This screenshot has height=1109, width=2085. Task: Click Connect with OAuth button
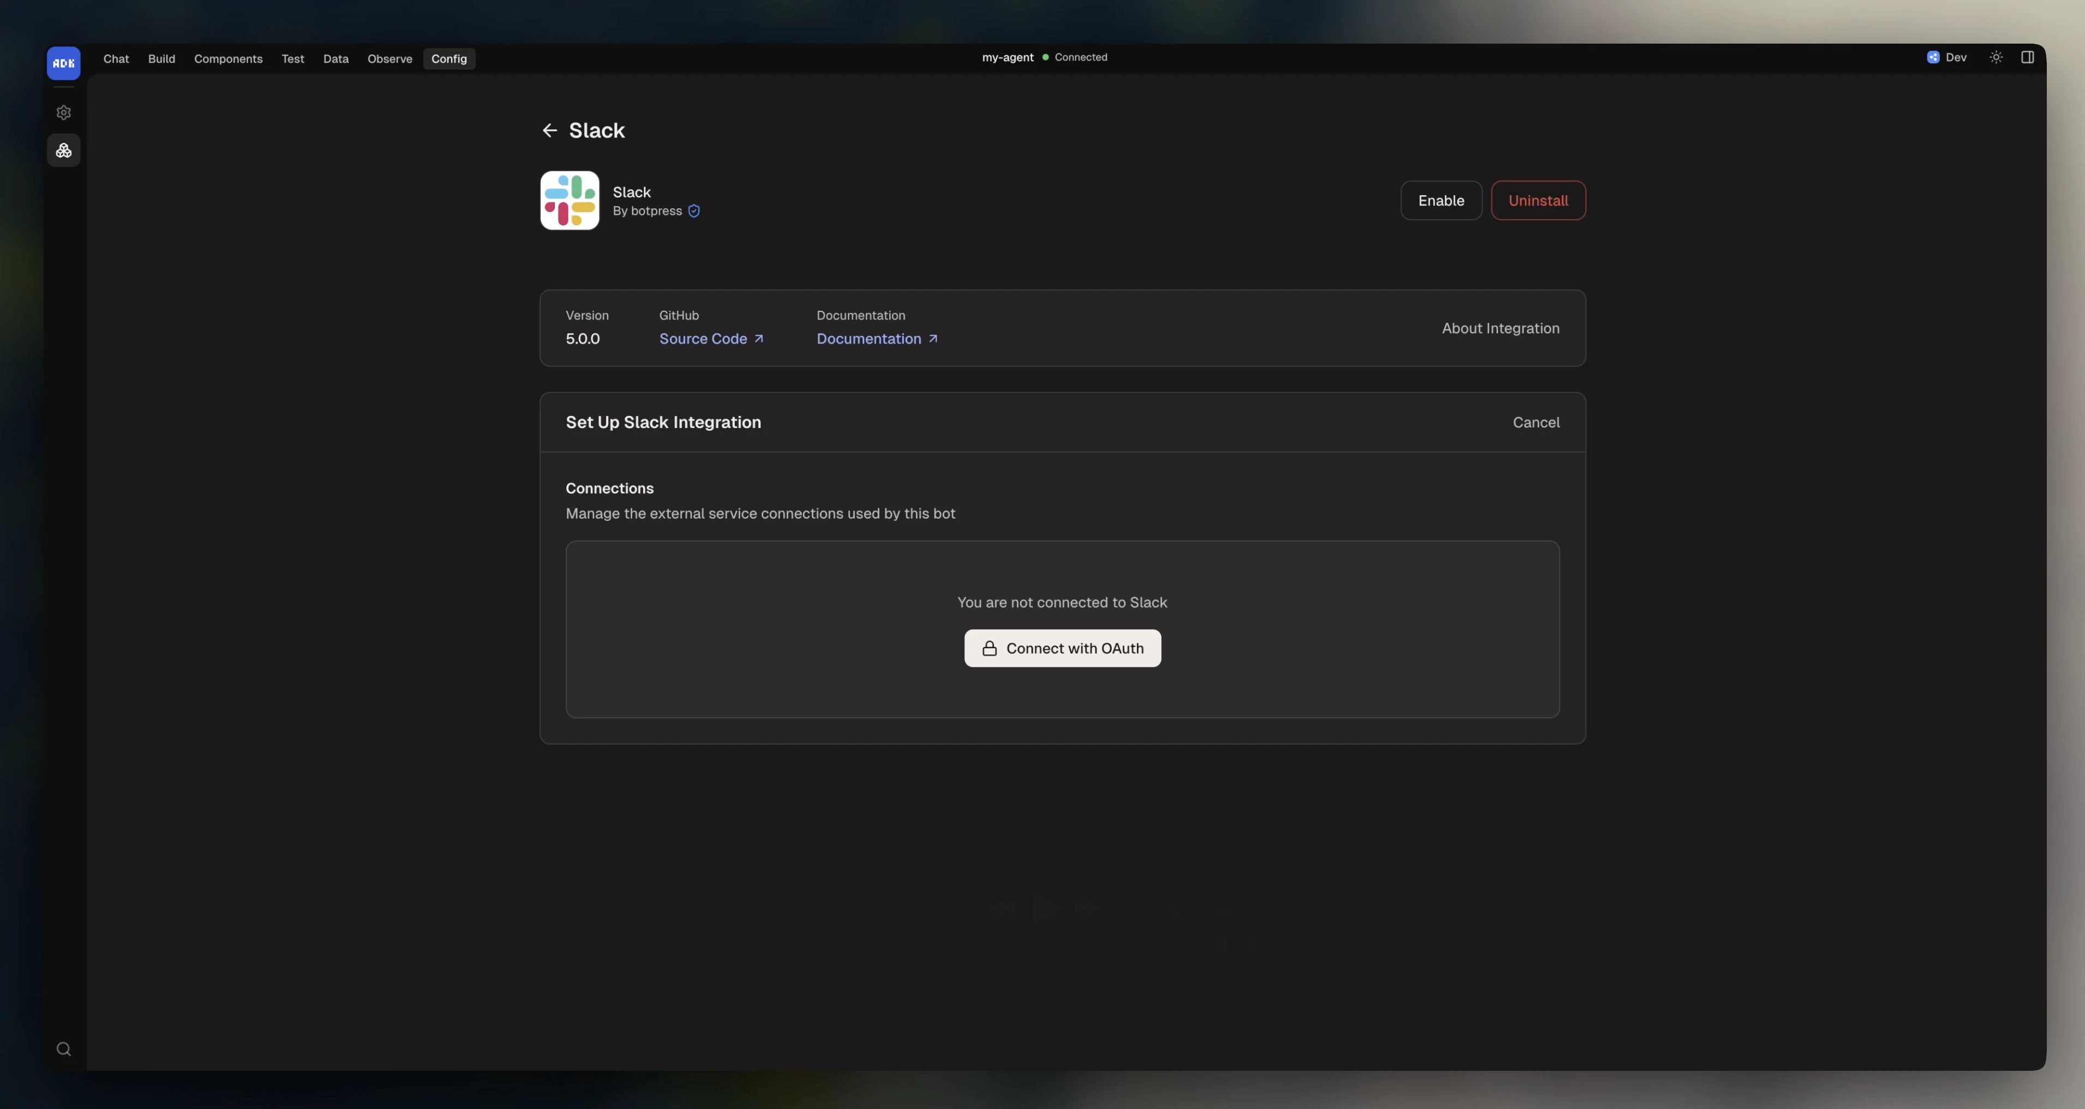click(1062, 648)
